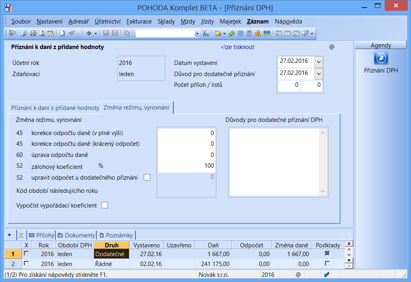The image size is (411, 282).
Task: Click the printer icon in the toolbar
Action: 33,33
